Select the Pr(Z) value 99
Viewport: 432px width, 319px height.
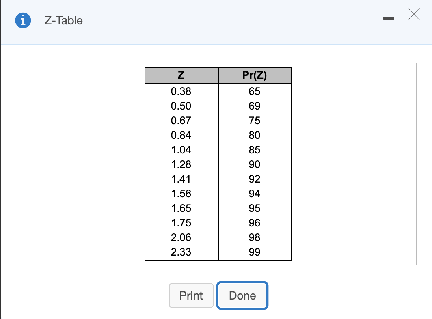(255, 252)
